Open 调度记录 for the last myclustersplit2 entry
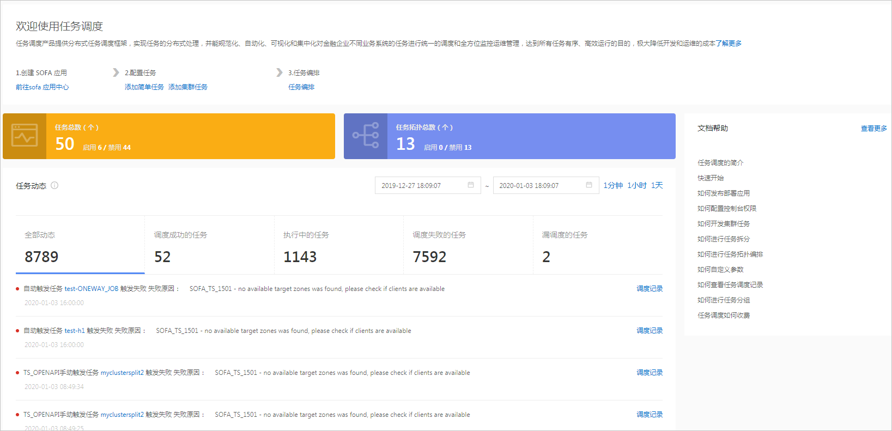Viewport: 892px width, 431px height. (650, 415)
